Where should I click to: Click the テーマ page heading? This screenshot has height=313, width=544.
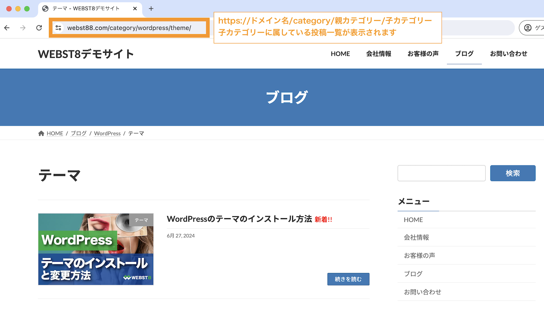click(59, 175)
